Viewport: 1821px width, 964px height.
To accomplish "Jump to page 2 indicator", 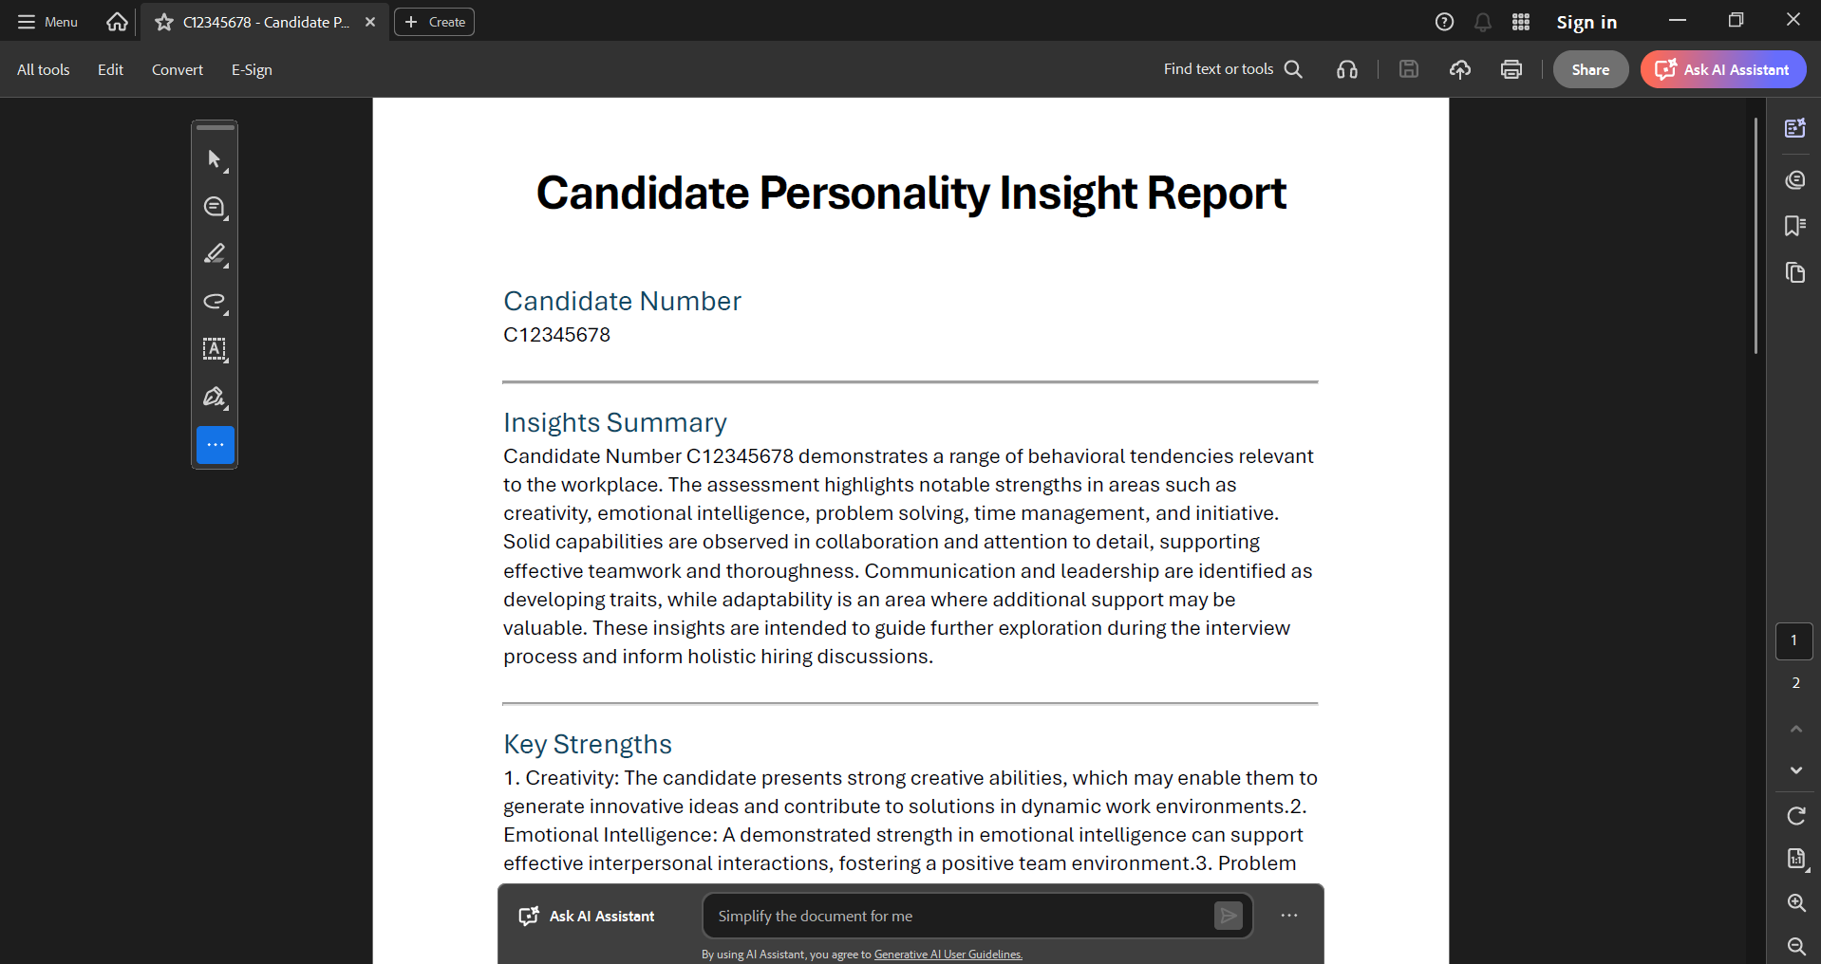I will click(x=1795, y=683).
